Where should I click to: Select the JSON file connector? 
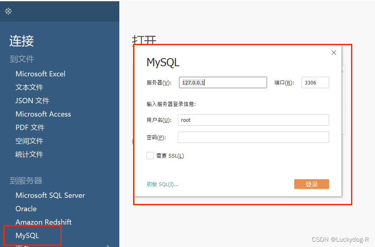[x=32, y=101]
